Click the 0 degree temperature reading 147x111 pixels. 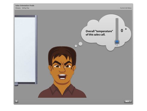tap(122, 30)
